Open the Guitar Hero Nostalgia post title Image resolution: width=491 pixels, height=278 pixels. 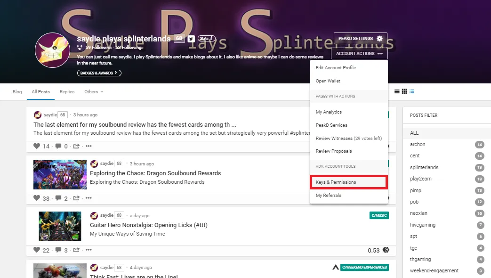pyautogui.click(x=149, y=225)
